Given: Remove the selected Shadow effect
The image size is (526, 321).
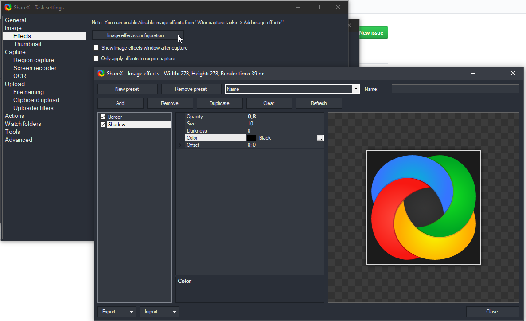Looking at the screenshot, I should click(x=170, y=103).
